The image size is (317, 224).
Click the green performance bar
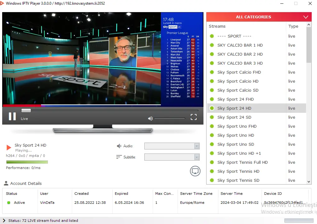27,162
